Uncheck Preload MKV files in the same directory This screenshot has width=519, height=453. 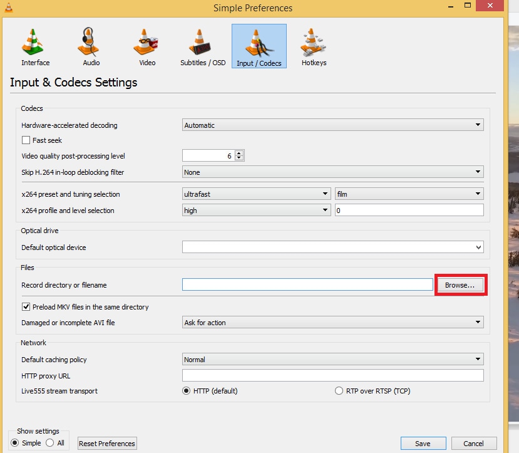[x=26, y=306]
